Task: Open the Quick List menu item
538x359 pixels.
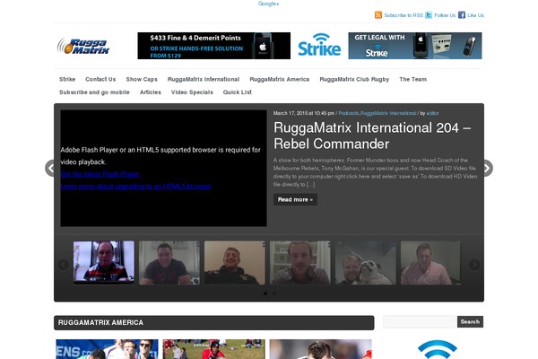Action: click(238, 92)
